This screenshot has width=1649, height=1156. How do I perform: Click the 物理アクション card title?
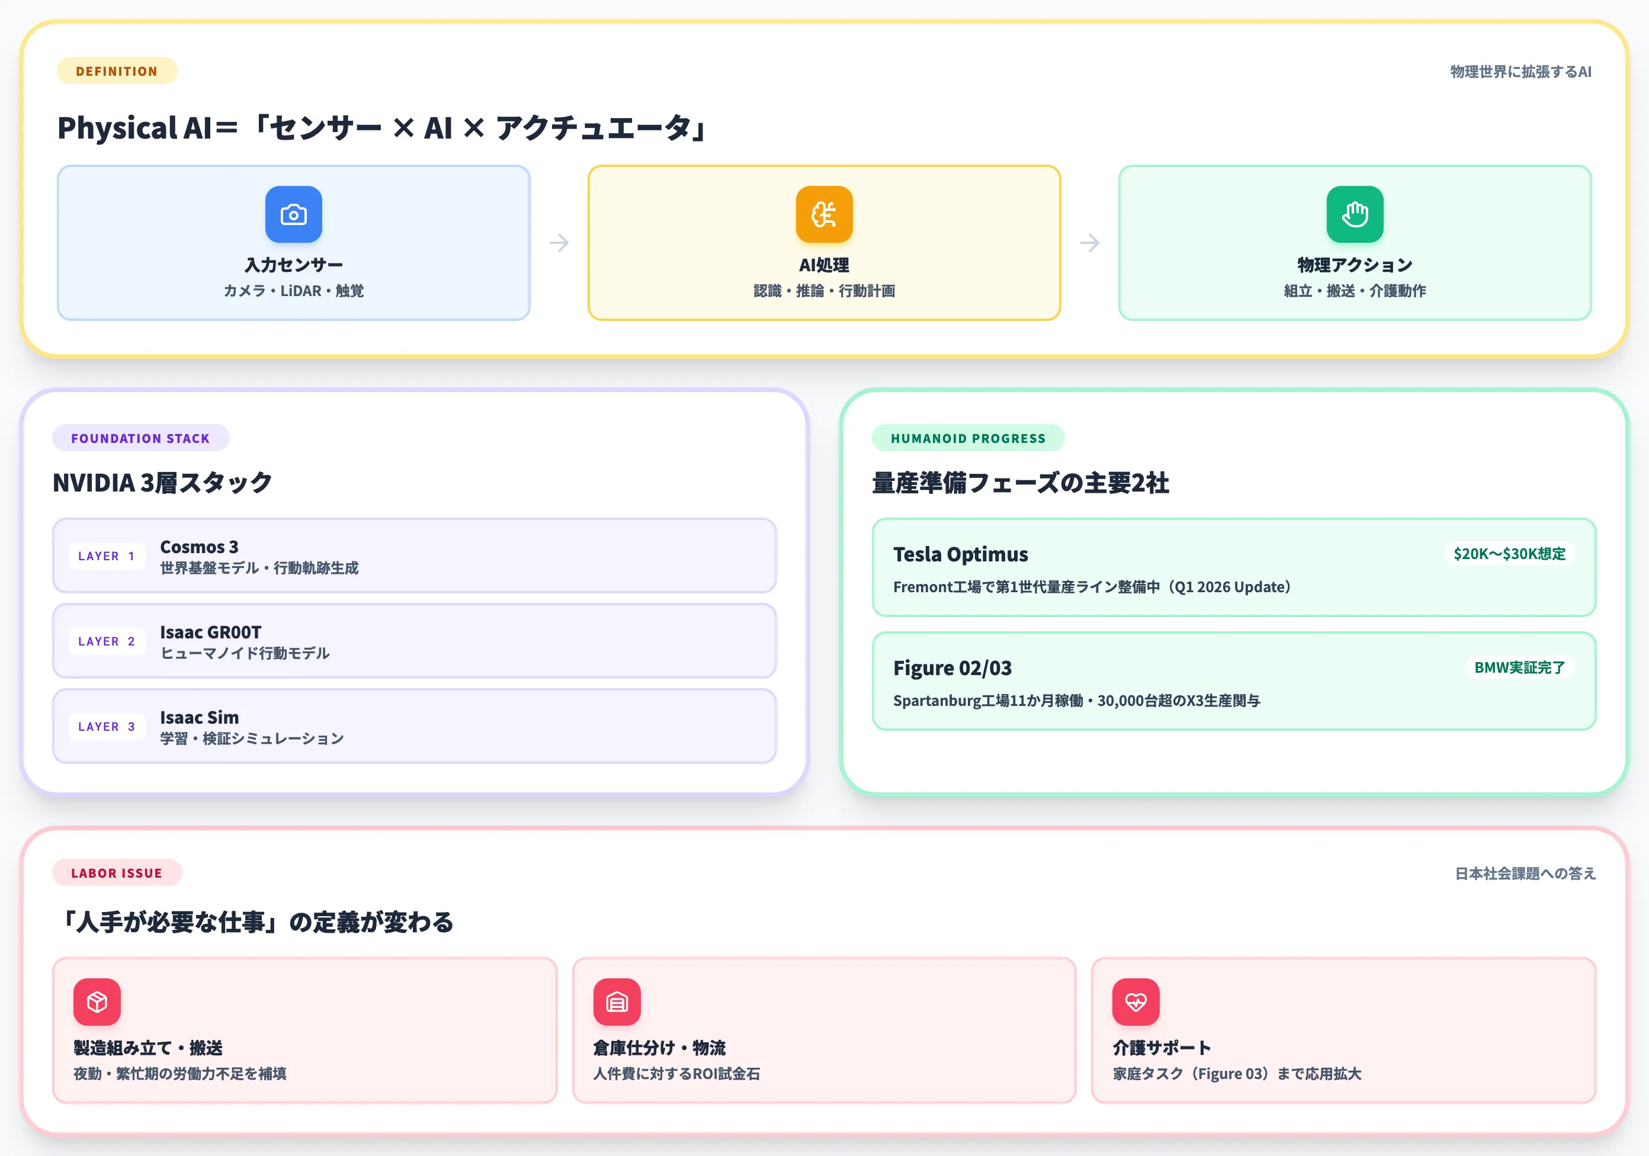click(1355, 265)
